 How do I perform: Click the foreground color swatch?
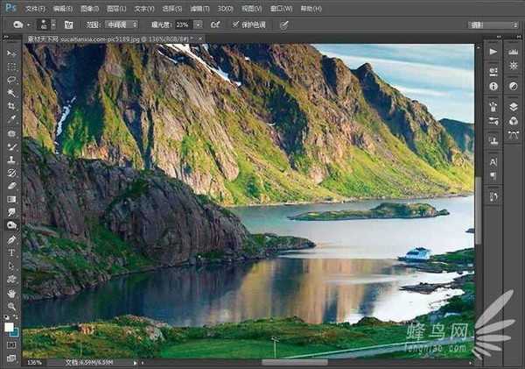[9, 327]
